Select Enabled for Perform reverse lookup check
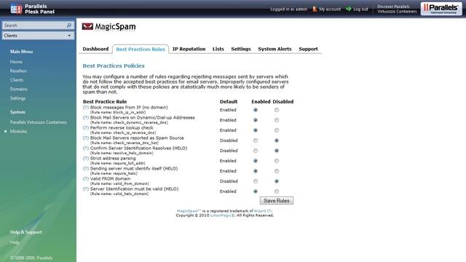 pyautogui.click(x=256, y=130)
